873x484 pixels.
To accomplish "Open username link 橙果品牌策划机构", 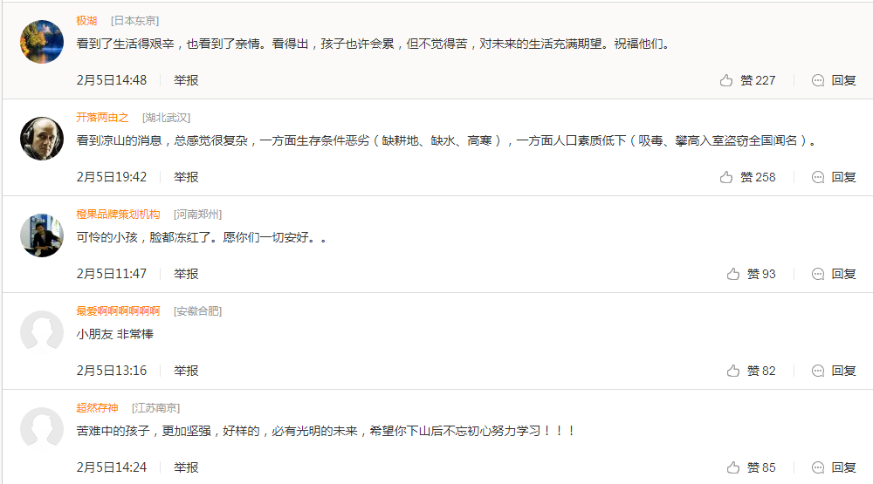I will pos(118,215).
